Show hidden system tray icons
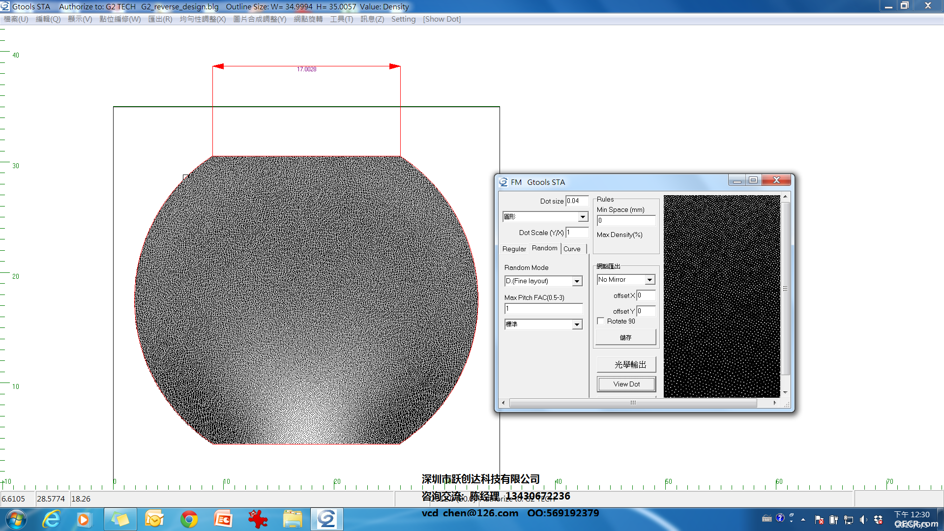This screenshot has width=944, height=531. point(803,519)
